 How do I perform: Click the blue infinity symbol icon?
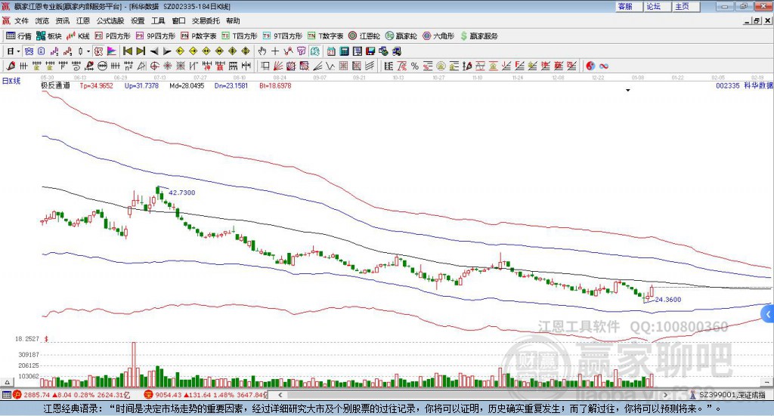[604, 66]
